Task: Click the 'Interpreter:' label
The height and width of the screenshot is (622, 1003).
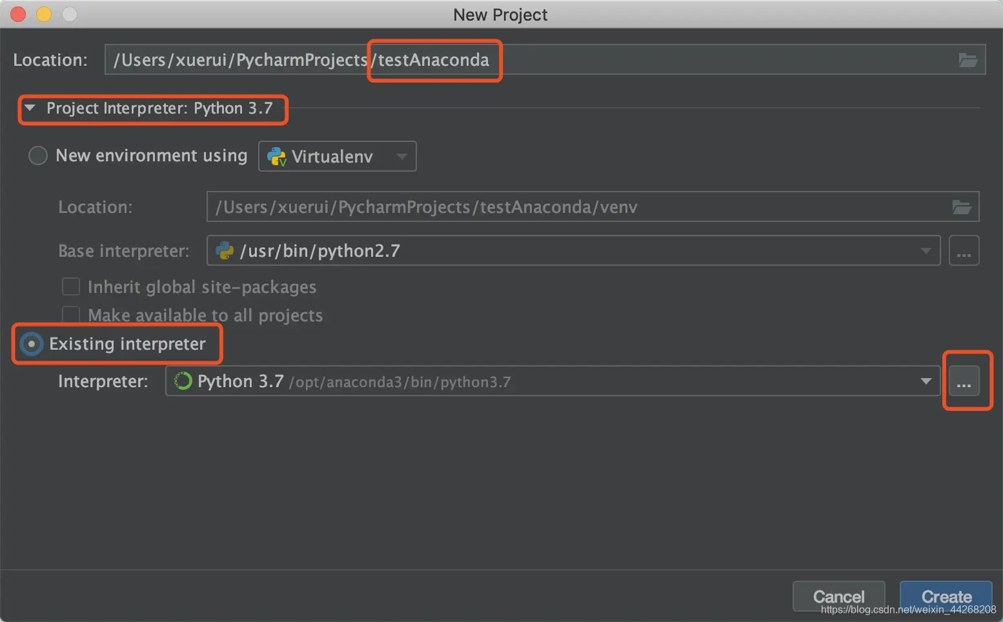Action: point(103,381)
